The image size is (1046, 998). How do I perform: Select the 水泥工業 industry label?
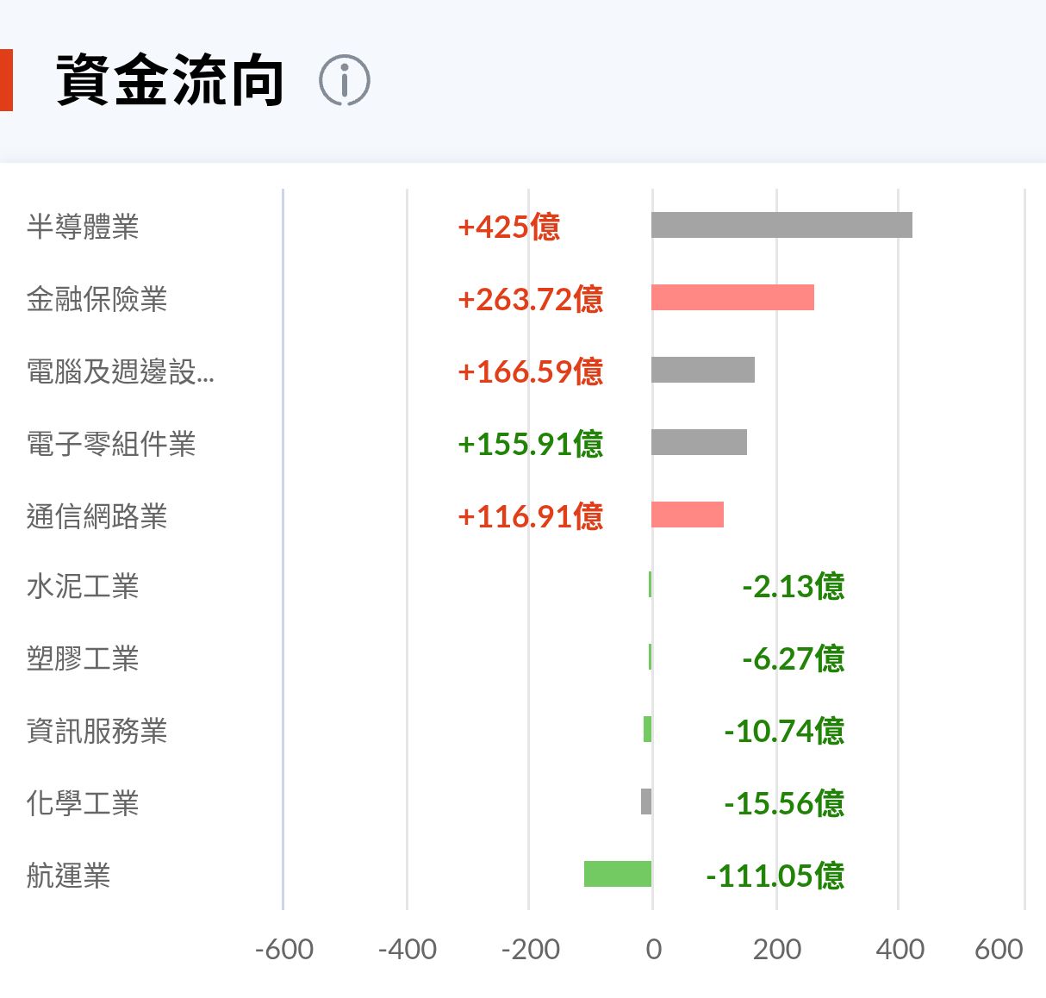pos(83,586)
